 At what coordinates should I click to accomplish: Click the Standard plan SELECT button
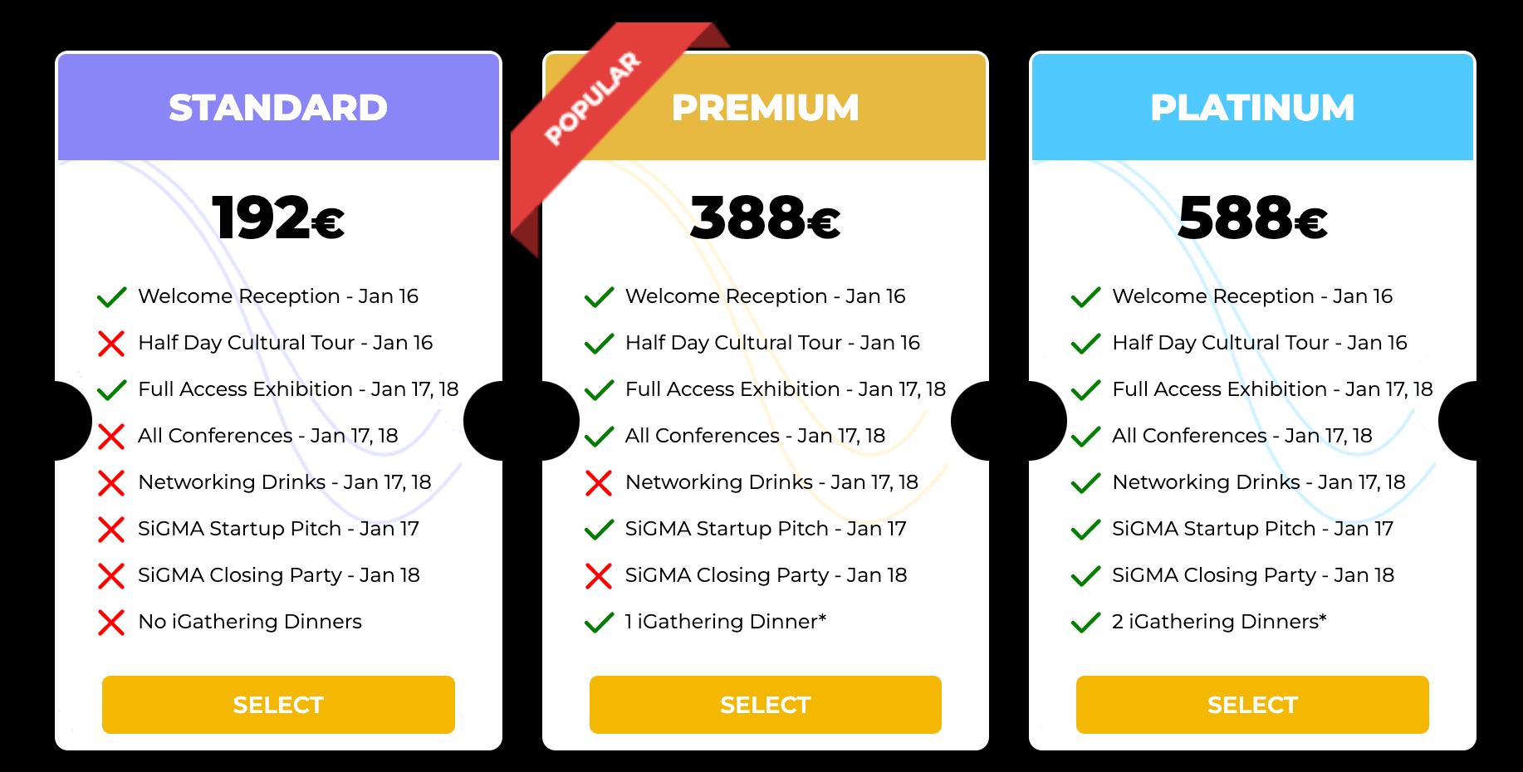(278, 705)
